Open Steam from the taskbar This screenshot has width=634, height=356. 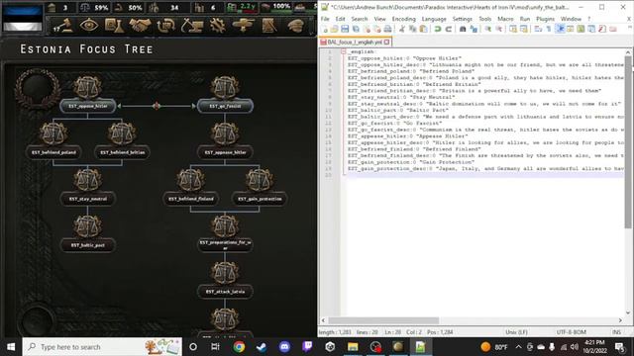[x=262, y=347]
